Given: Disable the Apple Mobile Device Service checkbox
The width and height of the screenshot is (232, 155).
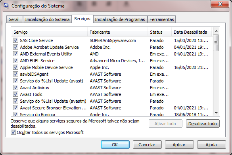Looking at the screenshot, I should pos(15,67).
